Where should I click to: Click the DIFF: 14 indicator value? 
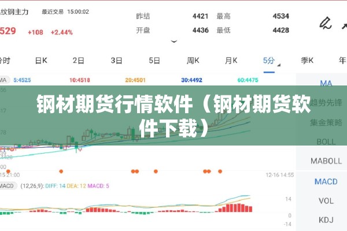[x=56, y=186]
